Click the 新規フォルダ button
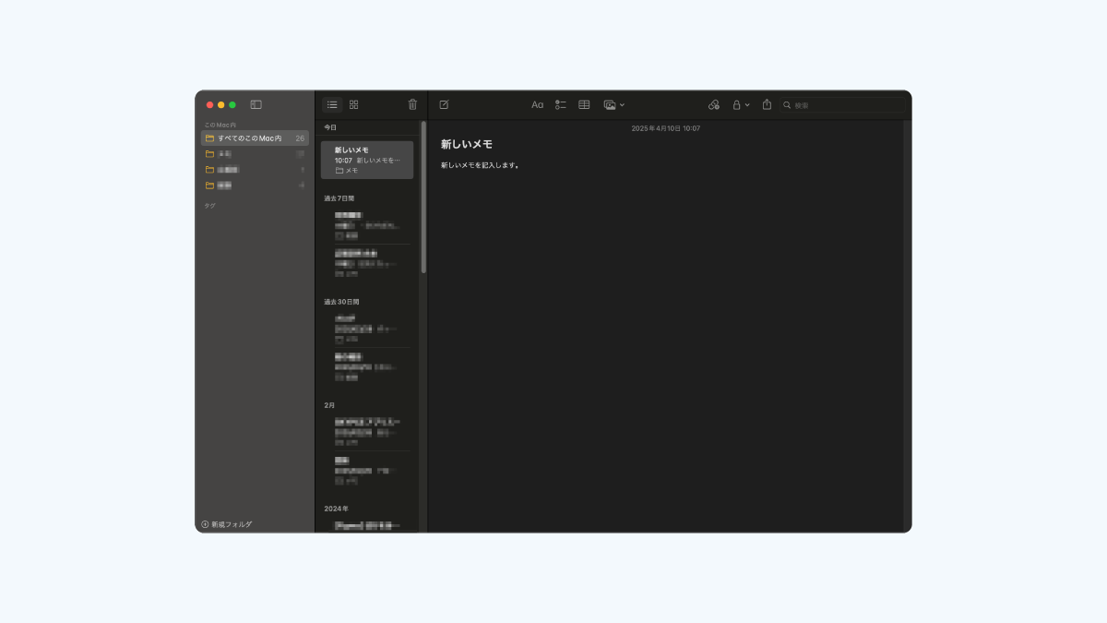Image resolution: width=1107 pixels, height=623 pixels. tap(226, 524)
